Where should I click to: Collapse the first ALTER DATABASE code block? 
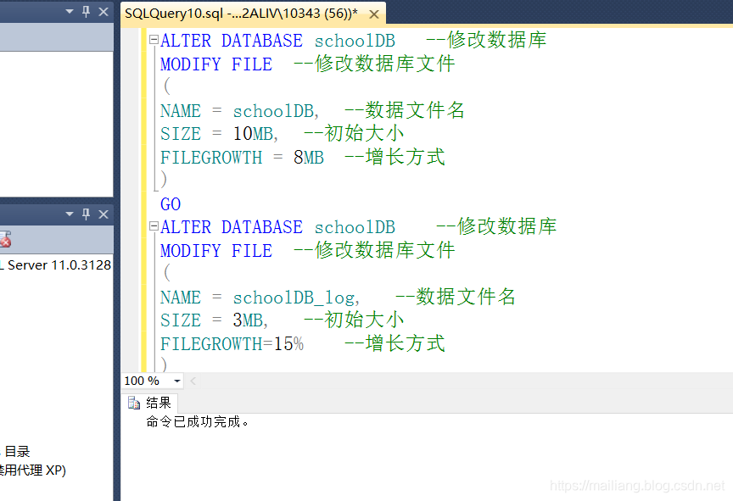tap(154, 39)
